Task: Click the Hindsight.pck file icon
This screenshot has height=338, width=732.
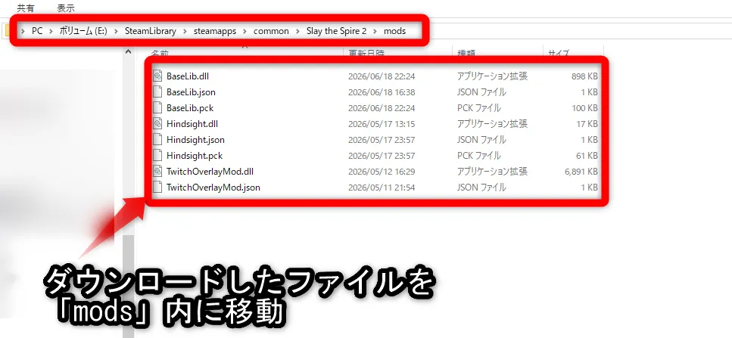Action: pyautogui.click(x=157, y=155)
